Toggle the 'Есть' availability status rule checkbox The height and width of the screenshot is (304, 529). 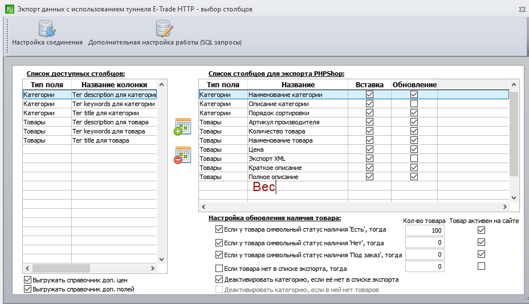click(x=219, y=229)
